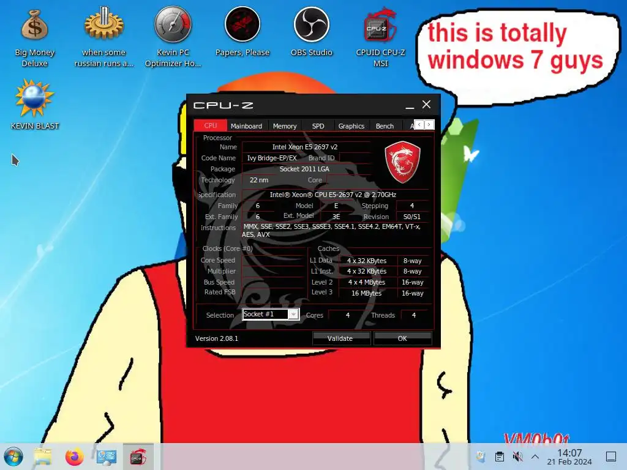
Task: Click the Code Name value 'Ivy Bridge-EP/EX'
Action: 272,158
